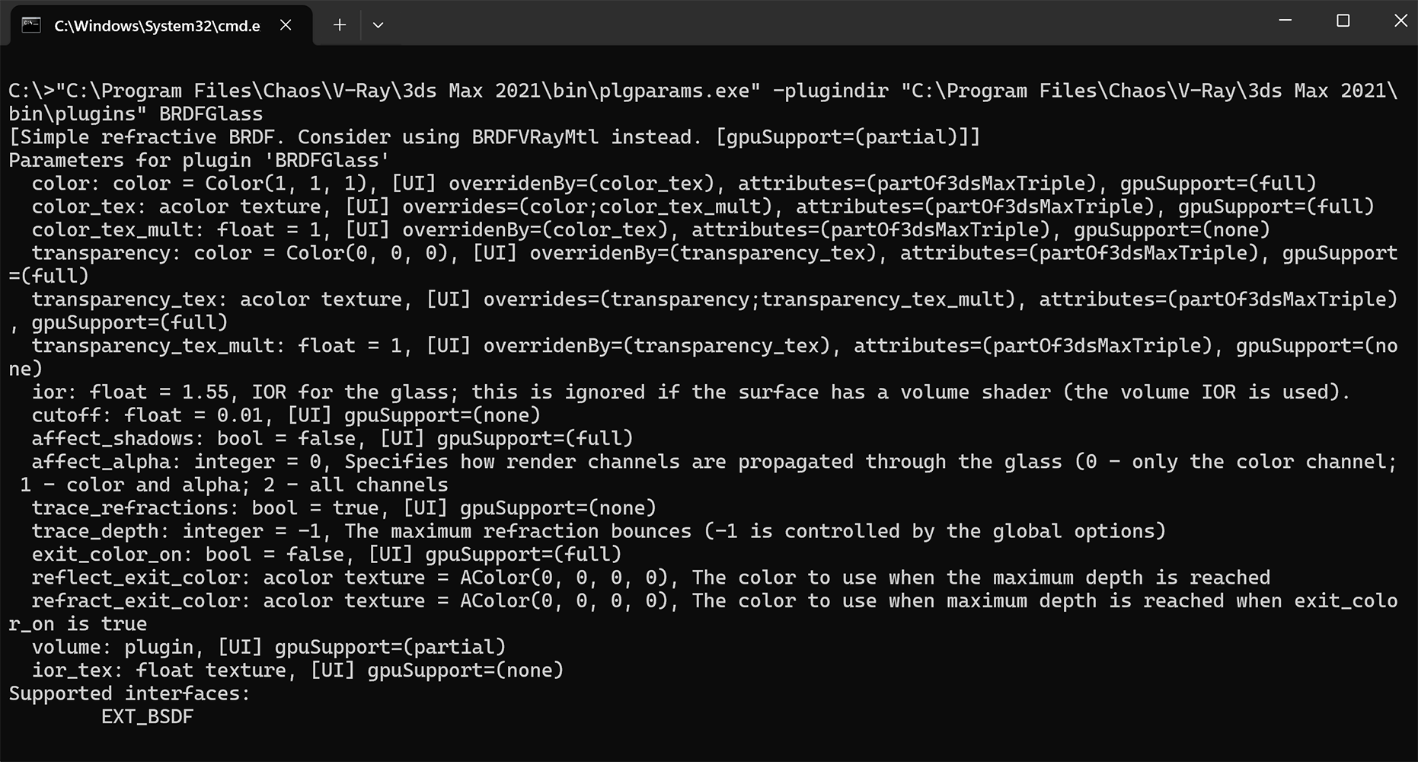Screen dimensions: 1418x762
Task: Click the 'trace_depth: integer = -1' text
Action: [176, 531]
